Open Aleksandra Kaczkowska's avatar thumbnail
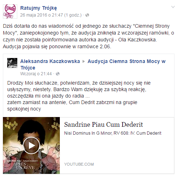Image resolution: width=177 pixels, height=175 pixels. pos(12,63)
